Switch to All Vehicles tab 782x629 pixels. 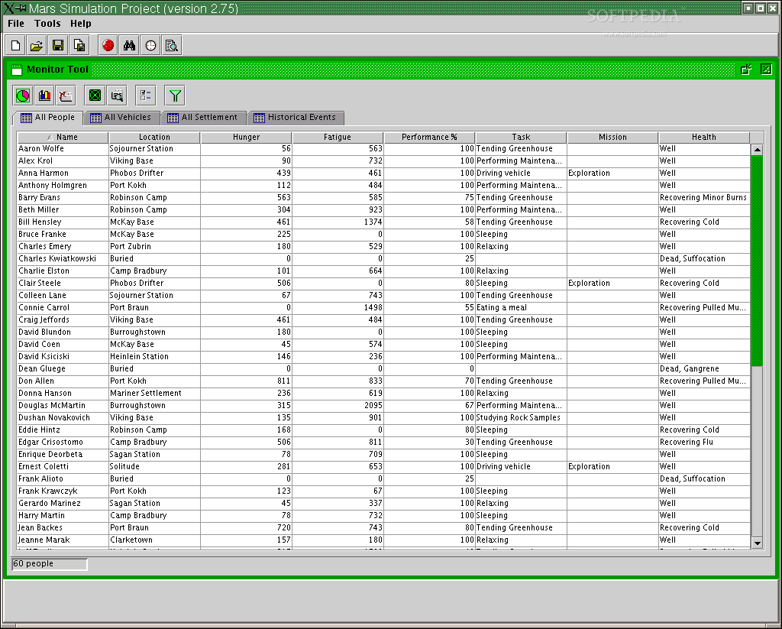click(122, 117)
